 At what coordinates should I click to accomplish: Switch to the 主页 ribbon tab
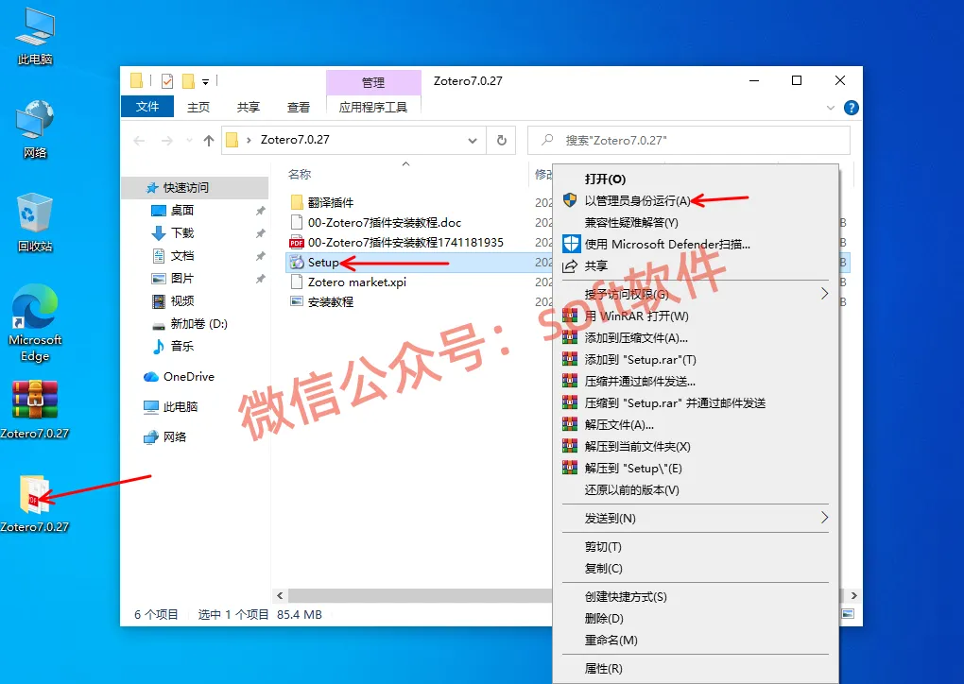click(198, 107)
